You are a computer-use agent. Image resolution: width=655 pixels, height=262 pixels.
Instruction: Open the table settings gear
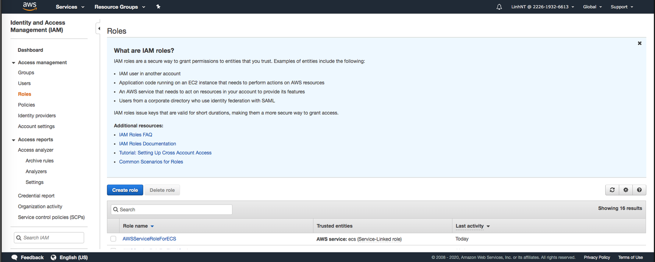coord(626,190)
